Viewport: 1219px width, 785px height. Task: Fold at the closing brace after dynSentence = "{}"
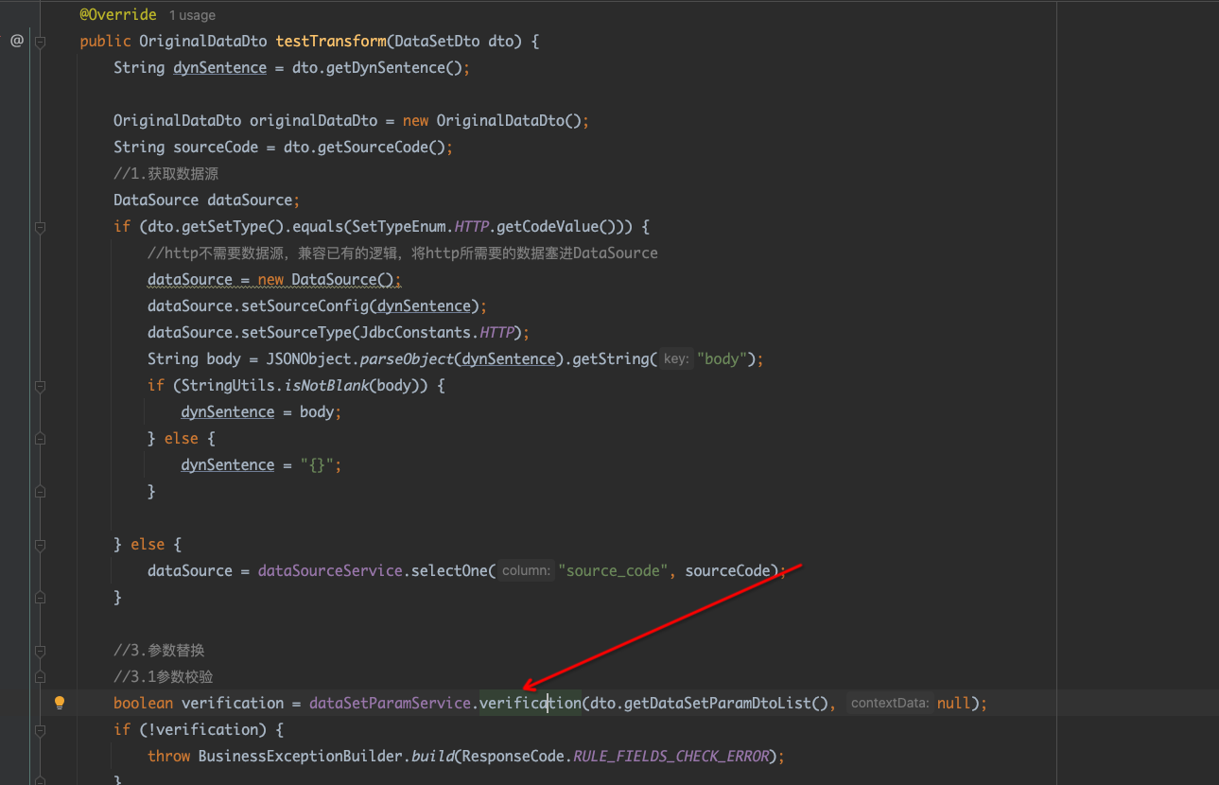click(40, 492)
